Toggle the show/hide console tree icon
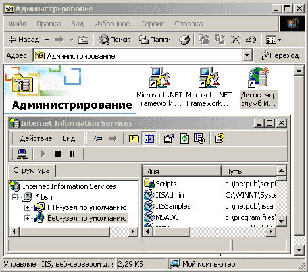Viewport: 308px width, 272px height. [149, 138]
